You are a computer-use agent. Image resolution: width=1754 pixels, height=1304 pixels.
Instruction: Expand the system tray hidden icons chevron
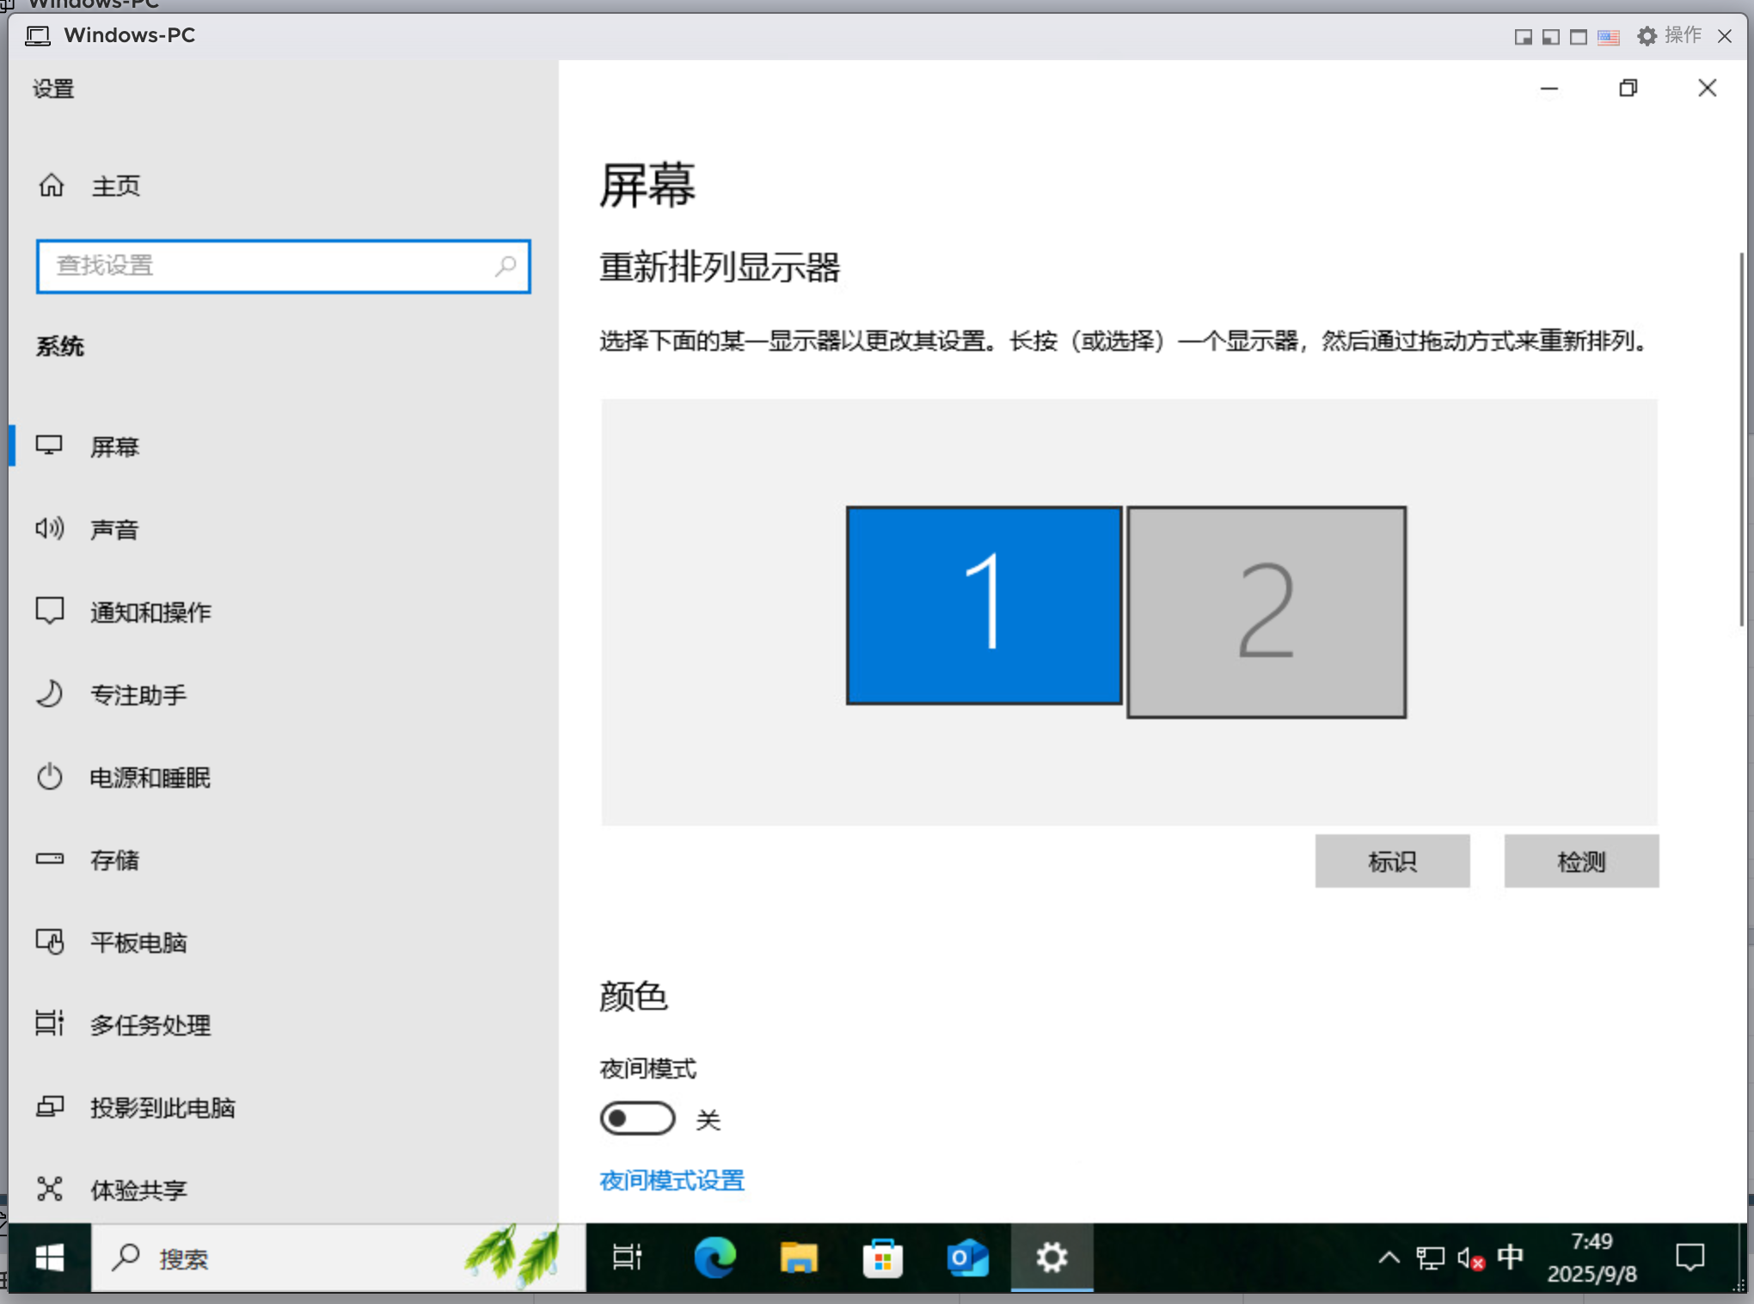point(1389,1258)
